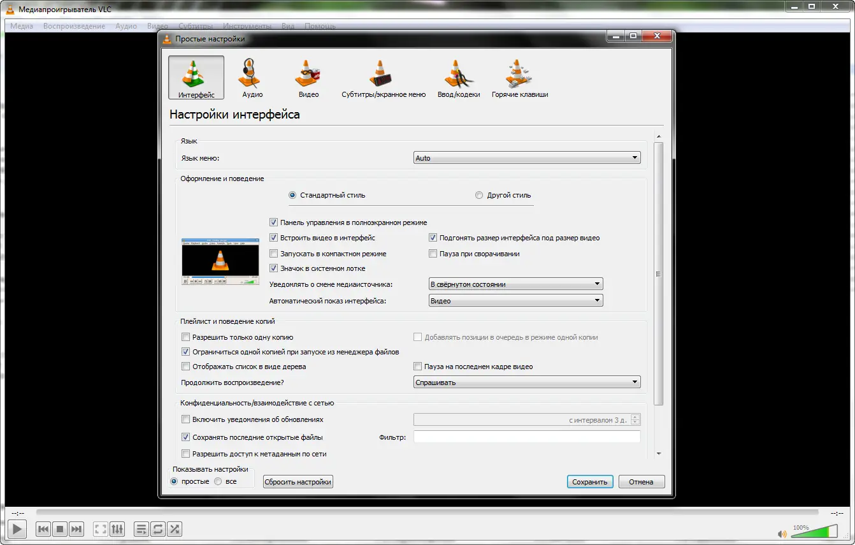Open the extended settings (equalizer) panel
The width and height of the screenshot is (855, 545).
click(x=117, y=528)
